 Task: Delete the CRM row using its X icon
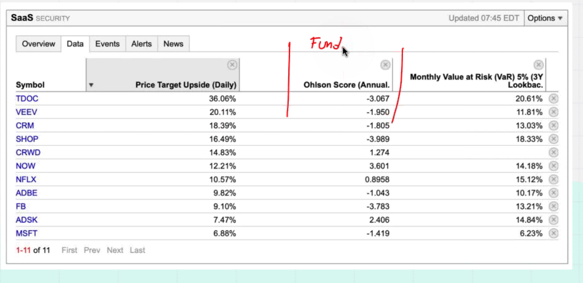553,125
